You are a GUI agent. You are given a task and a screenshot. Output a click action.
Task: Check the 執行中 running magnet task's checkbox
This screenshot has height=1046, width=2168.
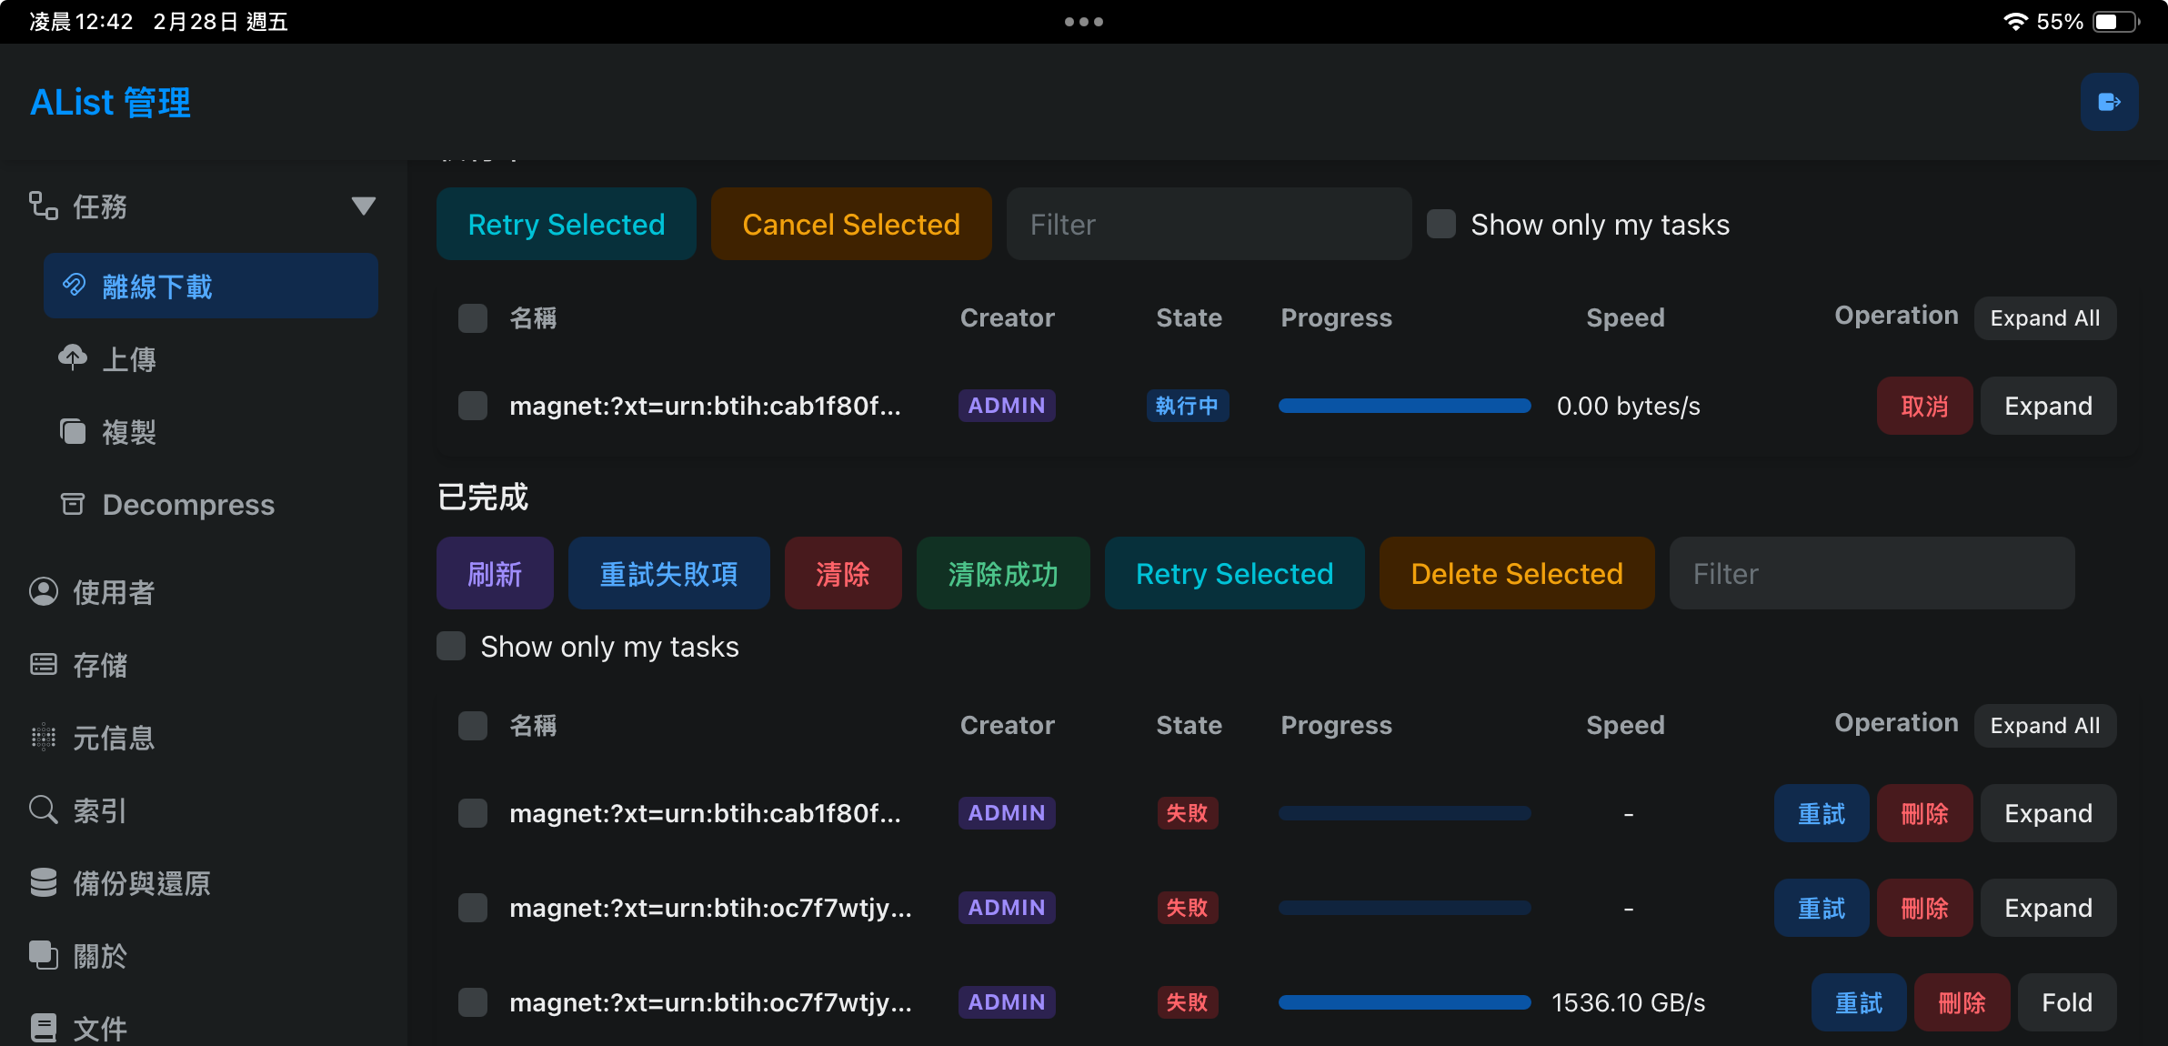[x=473, y=406]
